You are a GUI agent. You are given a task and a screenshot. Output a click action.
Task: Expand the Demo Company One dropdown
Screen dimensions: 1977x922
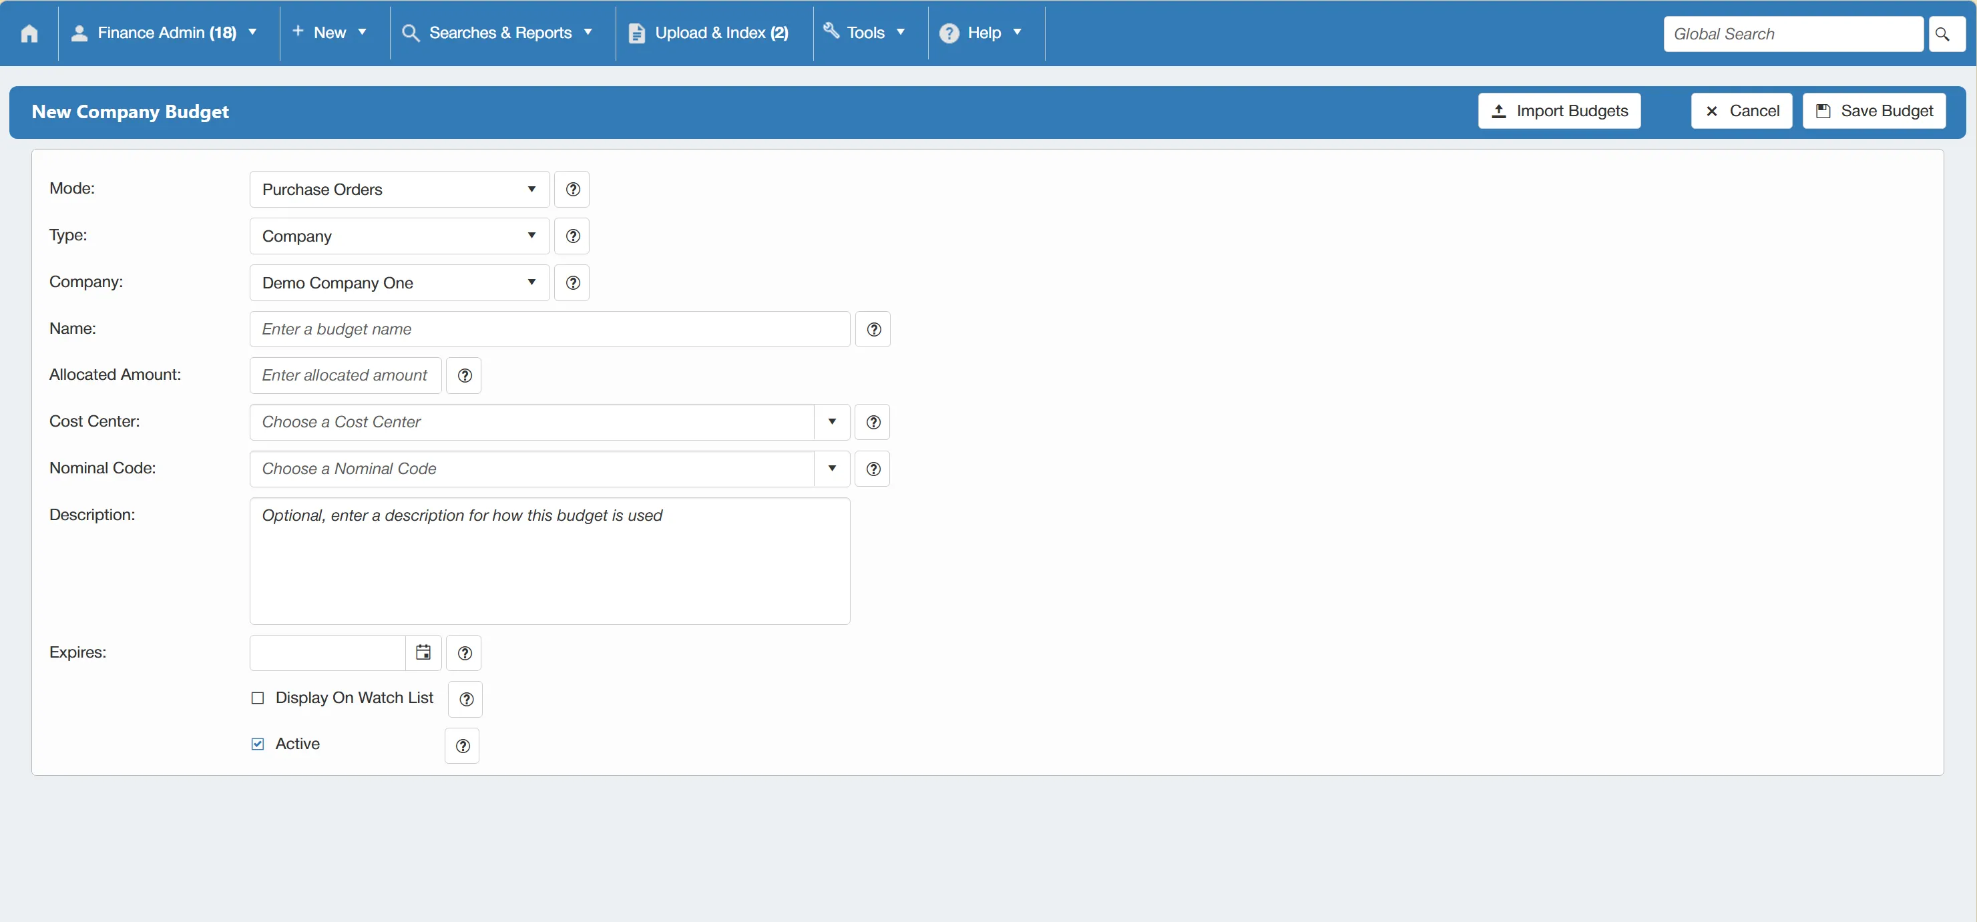399,282
